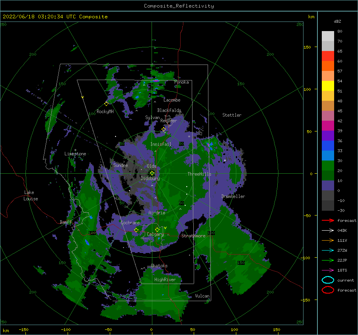Click the Banff label
The width and height of the screenshot is (358, 335).
coord(66,222)
